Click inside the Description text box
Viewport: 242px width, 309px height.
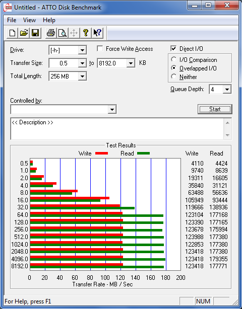pos(117,129)
